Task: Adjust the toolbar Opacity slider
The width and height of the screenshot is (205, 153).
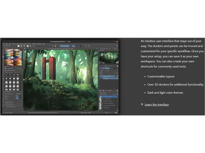Action: (65, 46)
